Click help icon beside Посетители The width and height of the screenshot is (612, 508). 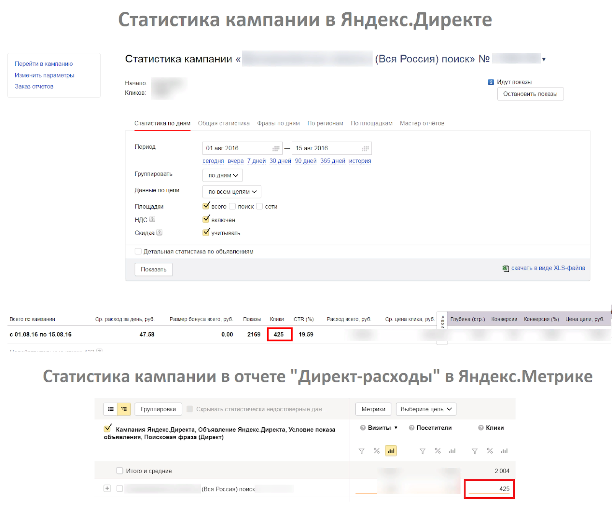click(x=412, y=428)
